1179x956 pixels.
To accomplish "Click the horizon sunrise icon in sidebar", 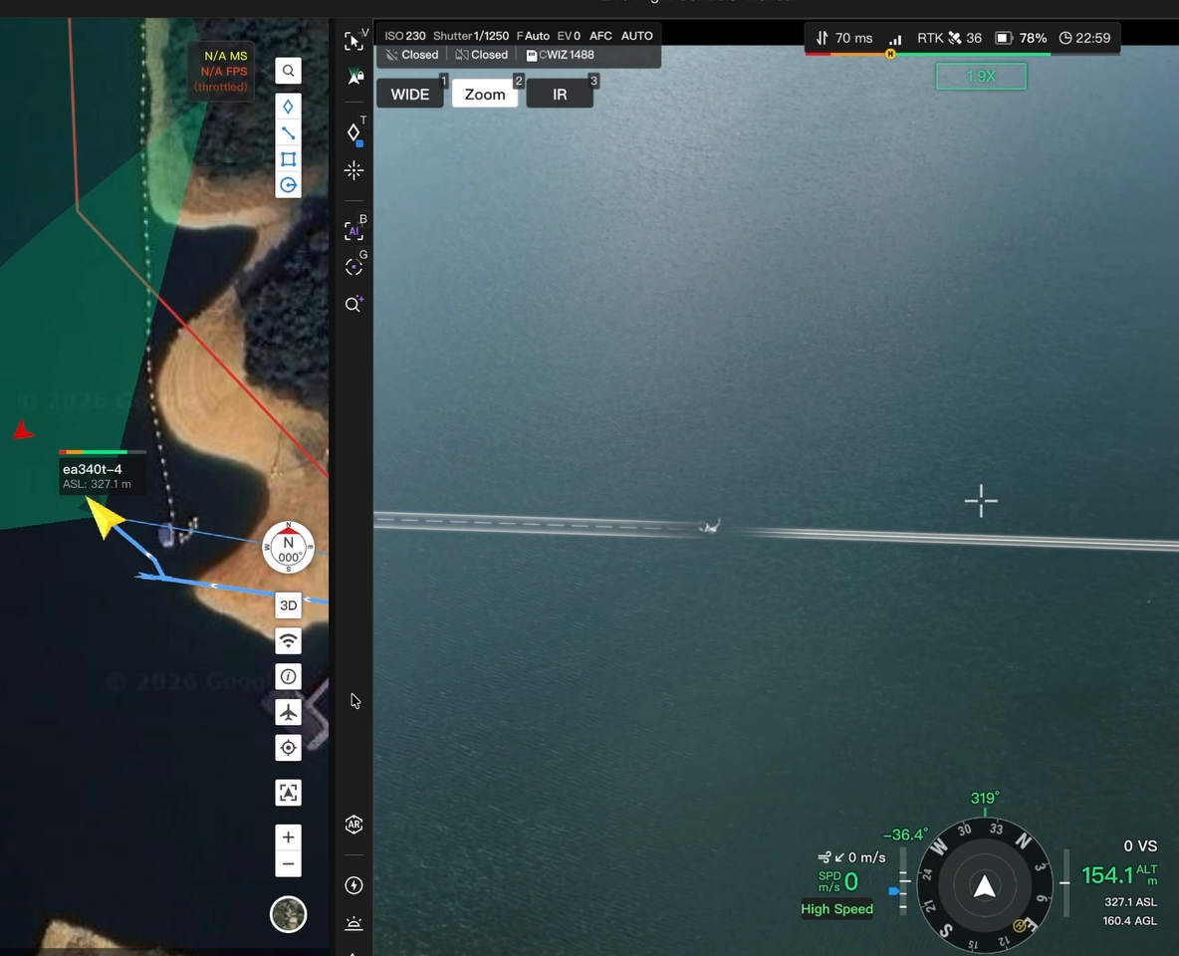I will tap(354, 923).
